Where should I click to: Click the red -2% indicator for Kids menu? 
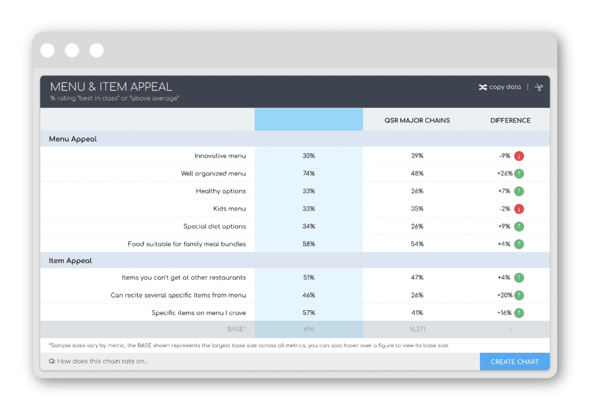[519, 208]
